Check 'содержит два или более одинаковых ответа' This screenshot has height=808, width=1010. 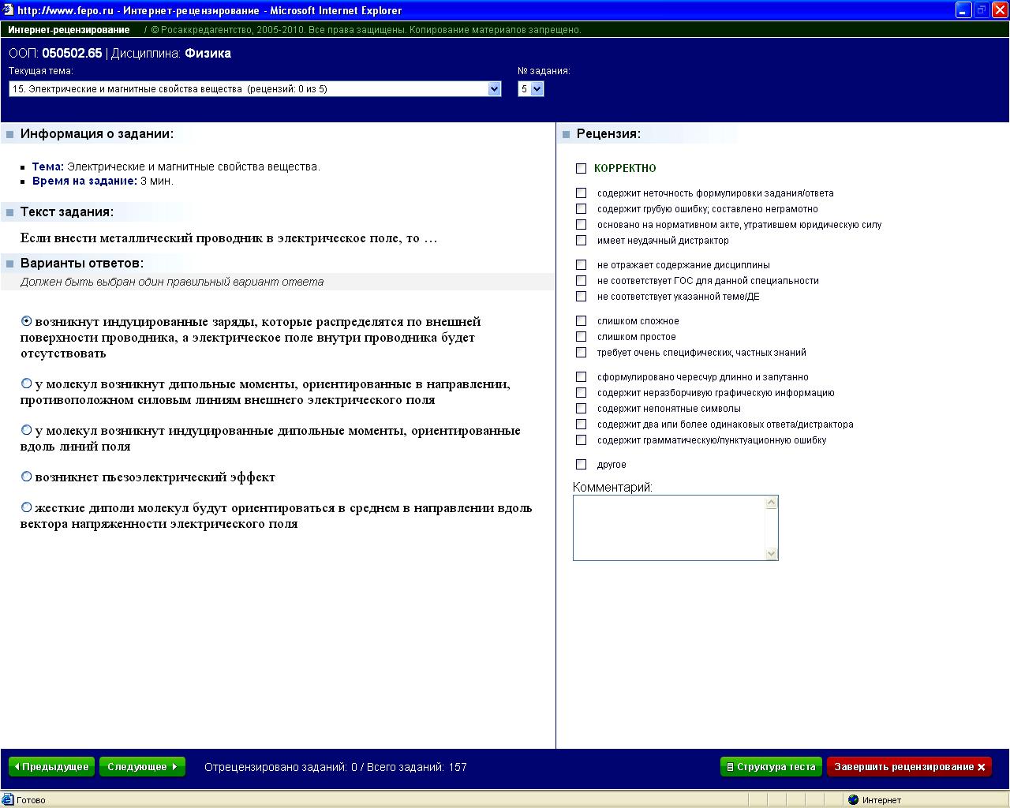[582, 424]
